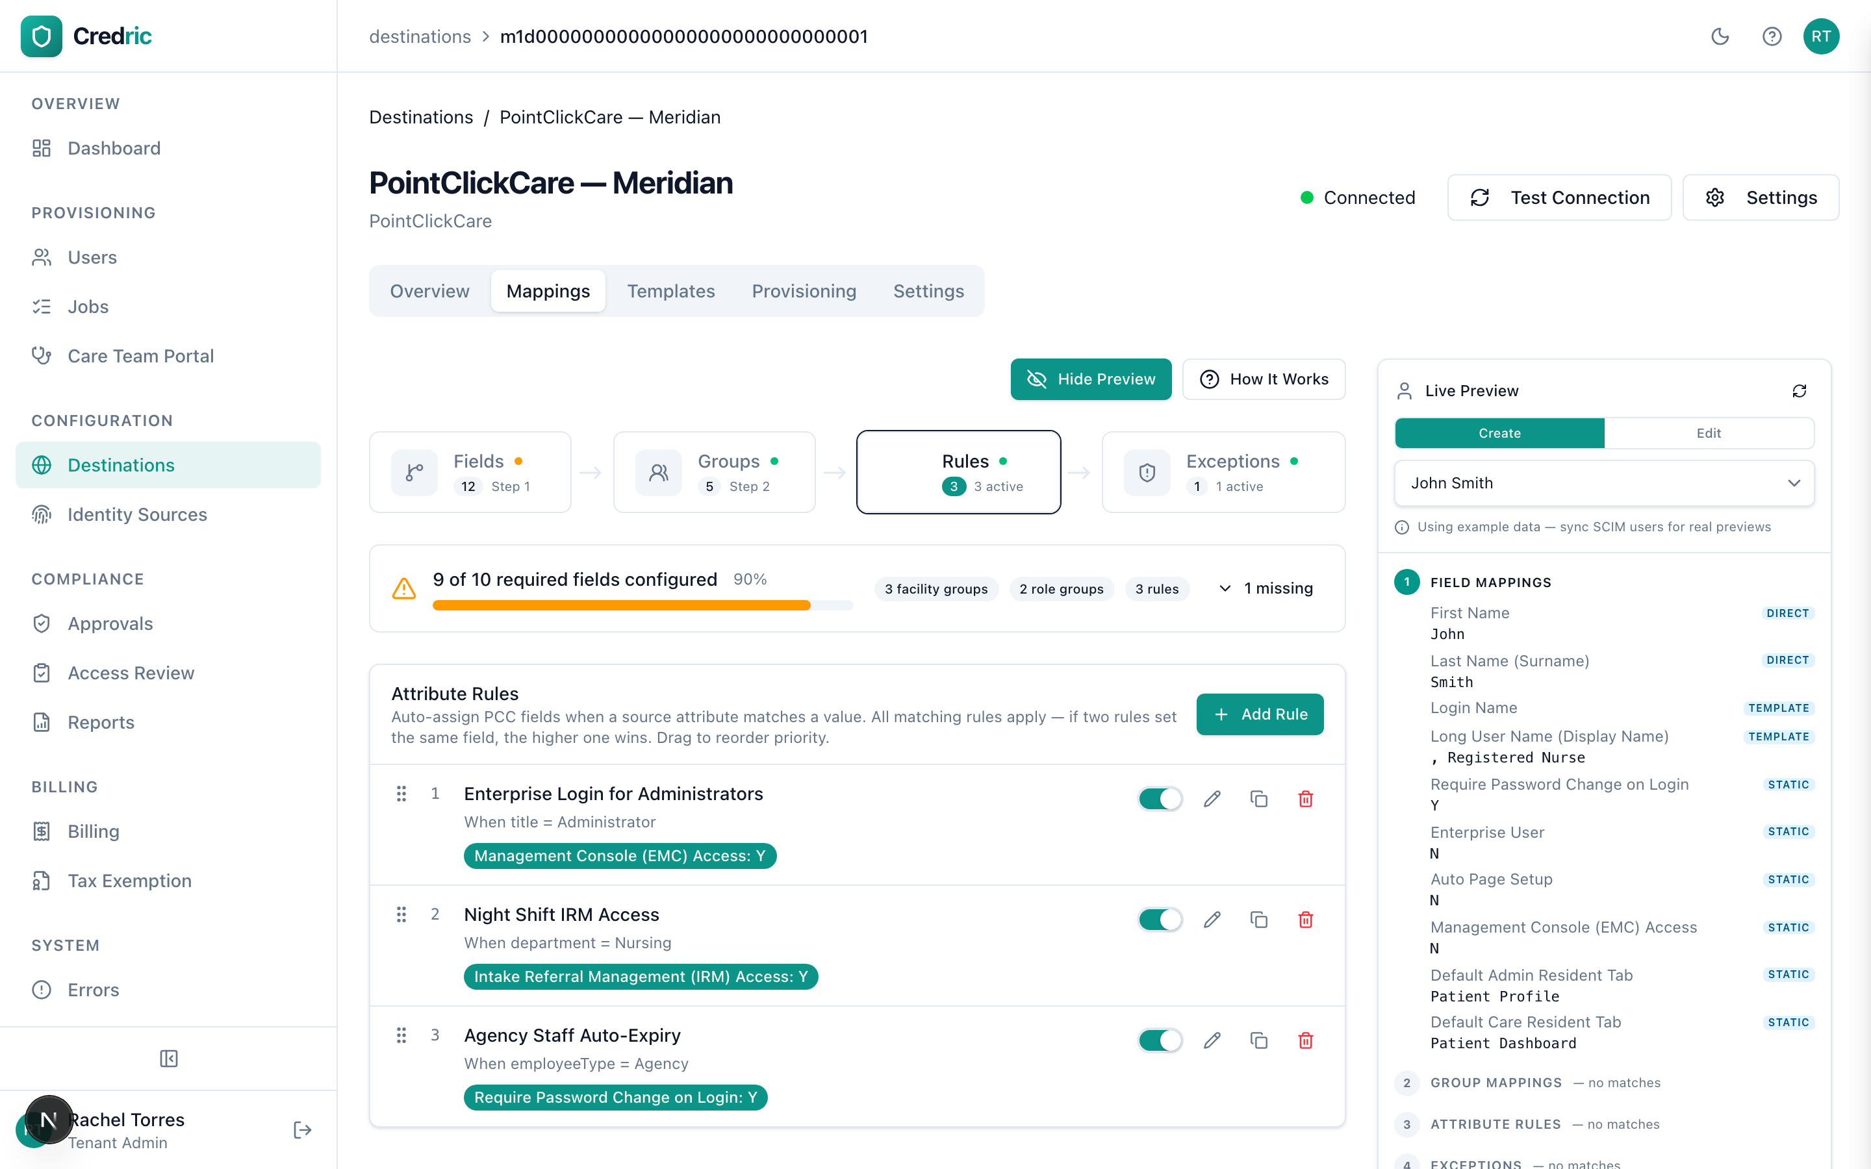1871x1169 pixels.
Task: Click the info icon beside example data note
Action: click(1402, 527)
